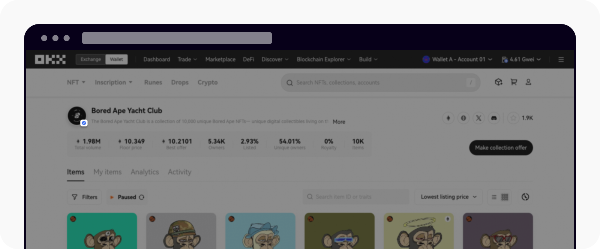Viewport: 600px width, 249px height.
Task: Click the sweep/activity circular icon
Action: tap(525, 197)
